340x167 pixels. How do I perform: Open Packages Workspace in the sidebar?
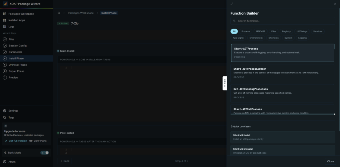pos(21,14)
